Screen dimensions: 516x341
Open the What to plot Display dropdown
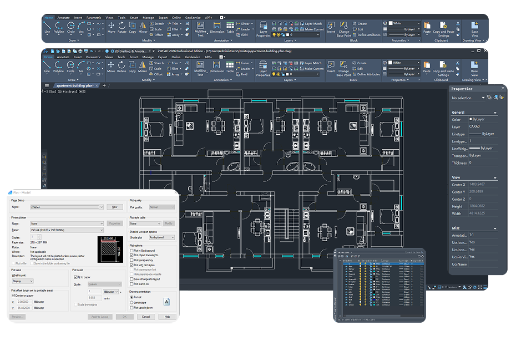[23, 281]
